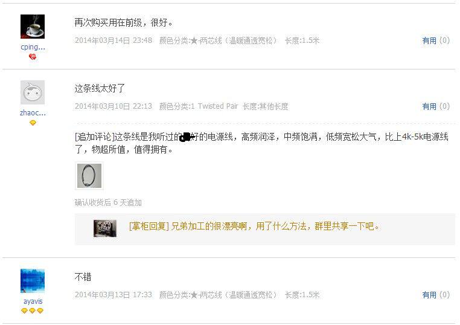
Task: Click 确认收货后 6 天追加 note
Action: (x=108, y=202)
